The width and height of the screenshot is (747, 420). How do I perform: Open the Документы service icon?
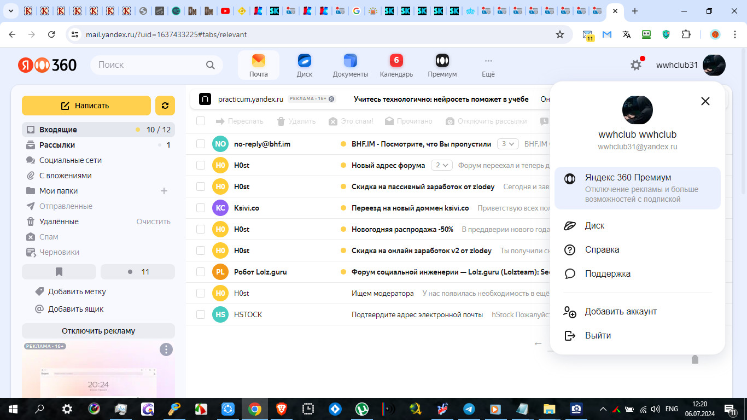point(351,65)
